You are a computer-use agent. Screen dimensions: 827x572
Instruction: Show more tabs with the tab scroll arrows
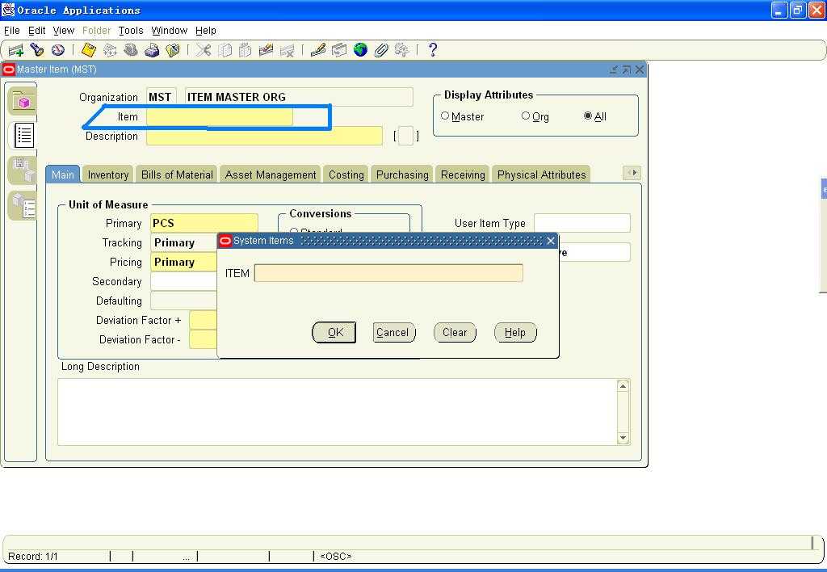[x=632, y=173]
